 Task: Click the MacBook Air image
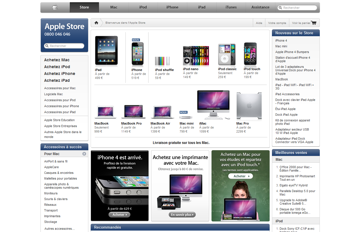tap(162, 112)
